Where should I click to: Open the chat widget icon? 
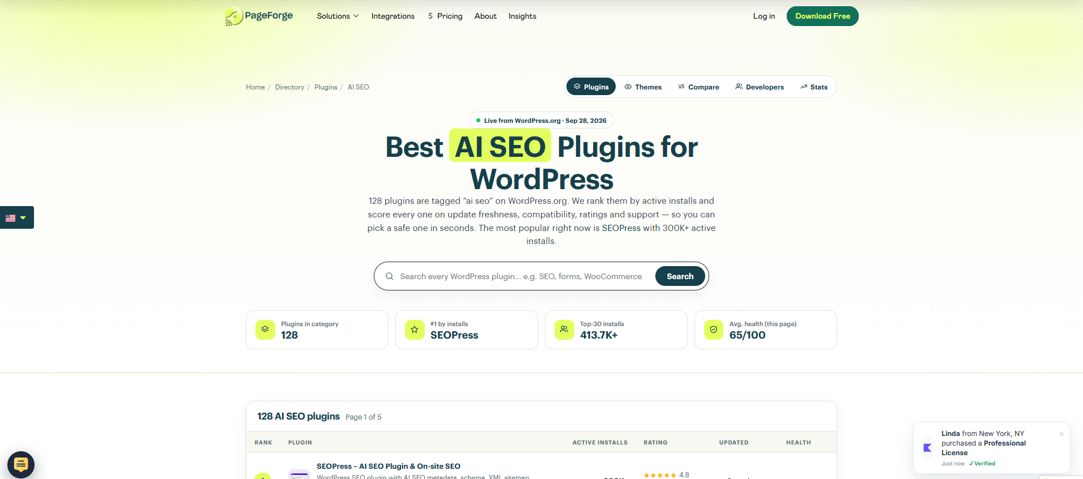[x=21, y=465]
